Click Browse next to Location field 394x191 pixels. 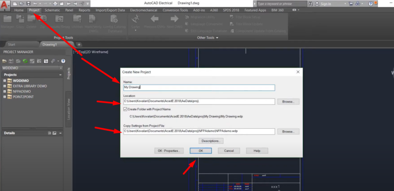point(288,102)
